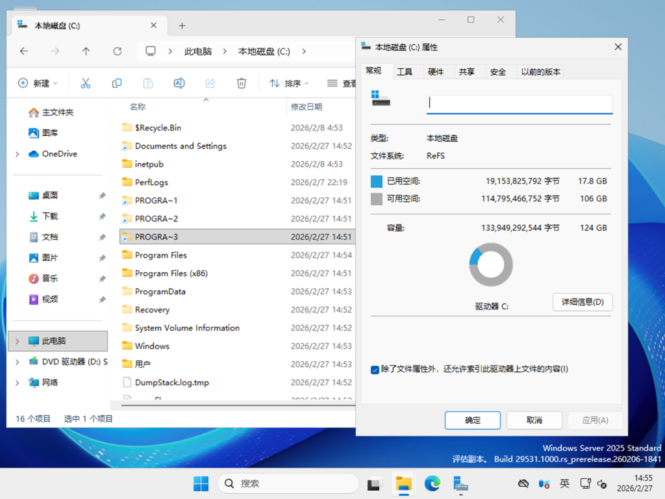
Task: Click the 确定 button in properties dialog
Action: (x=473, y=420)
